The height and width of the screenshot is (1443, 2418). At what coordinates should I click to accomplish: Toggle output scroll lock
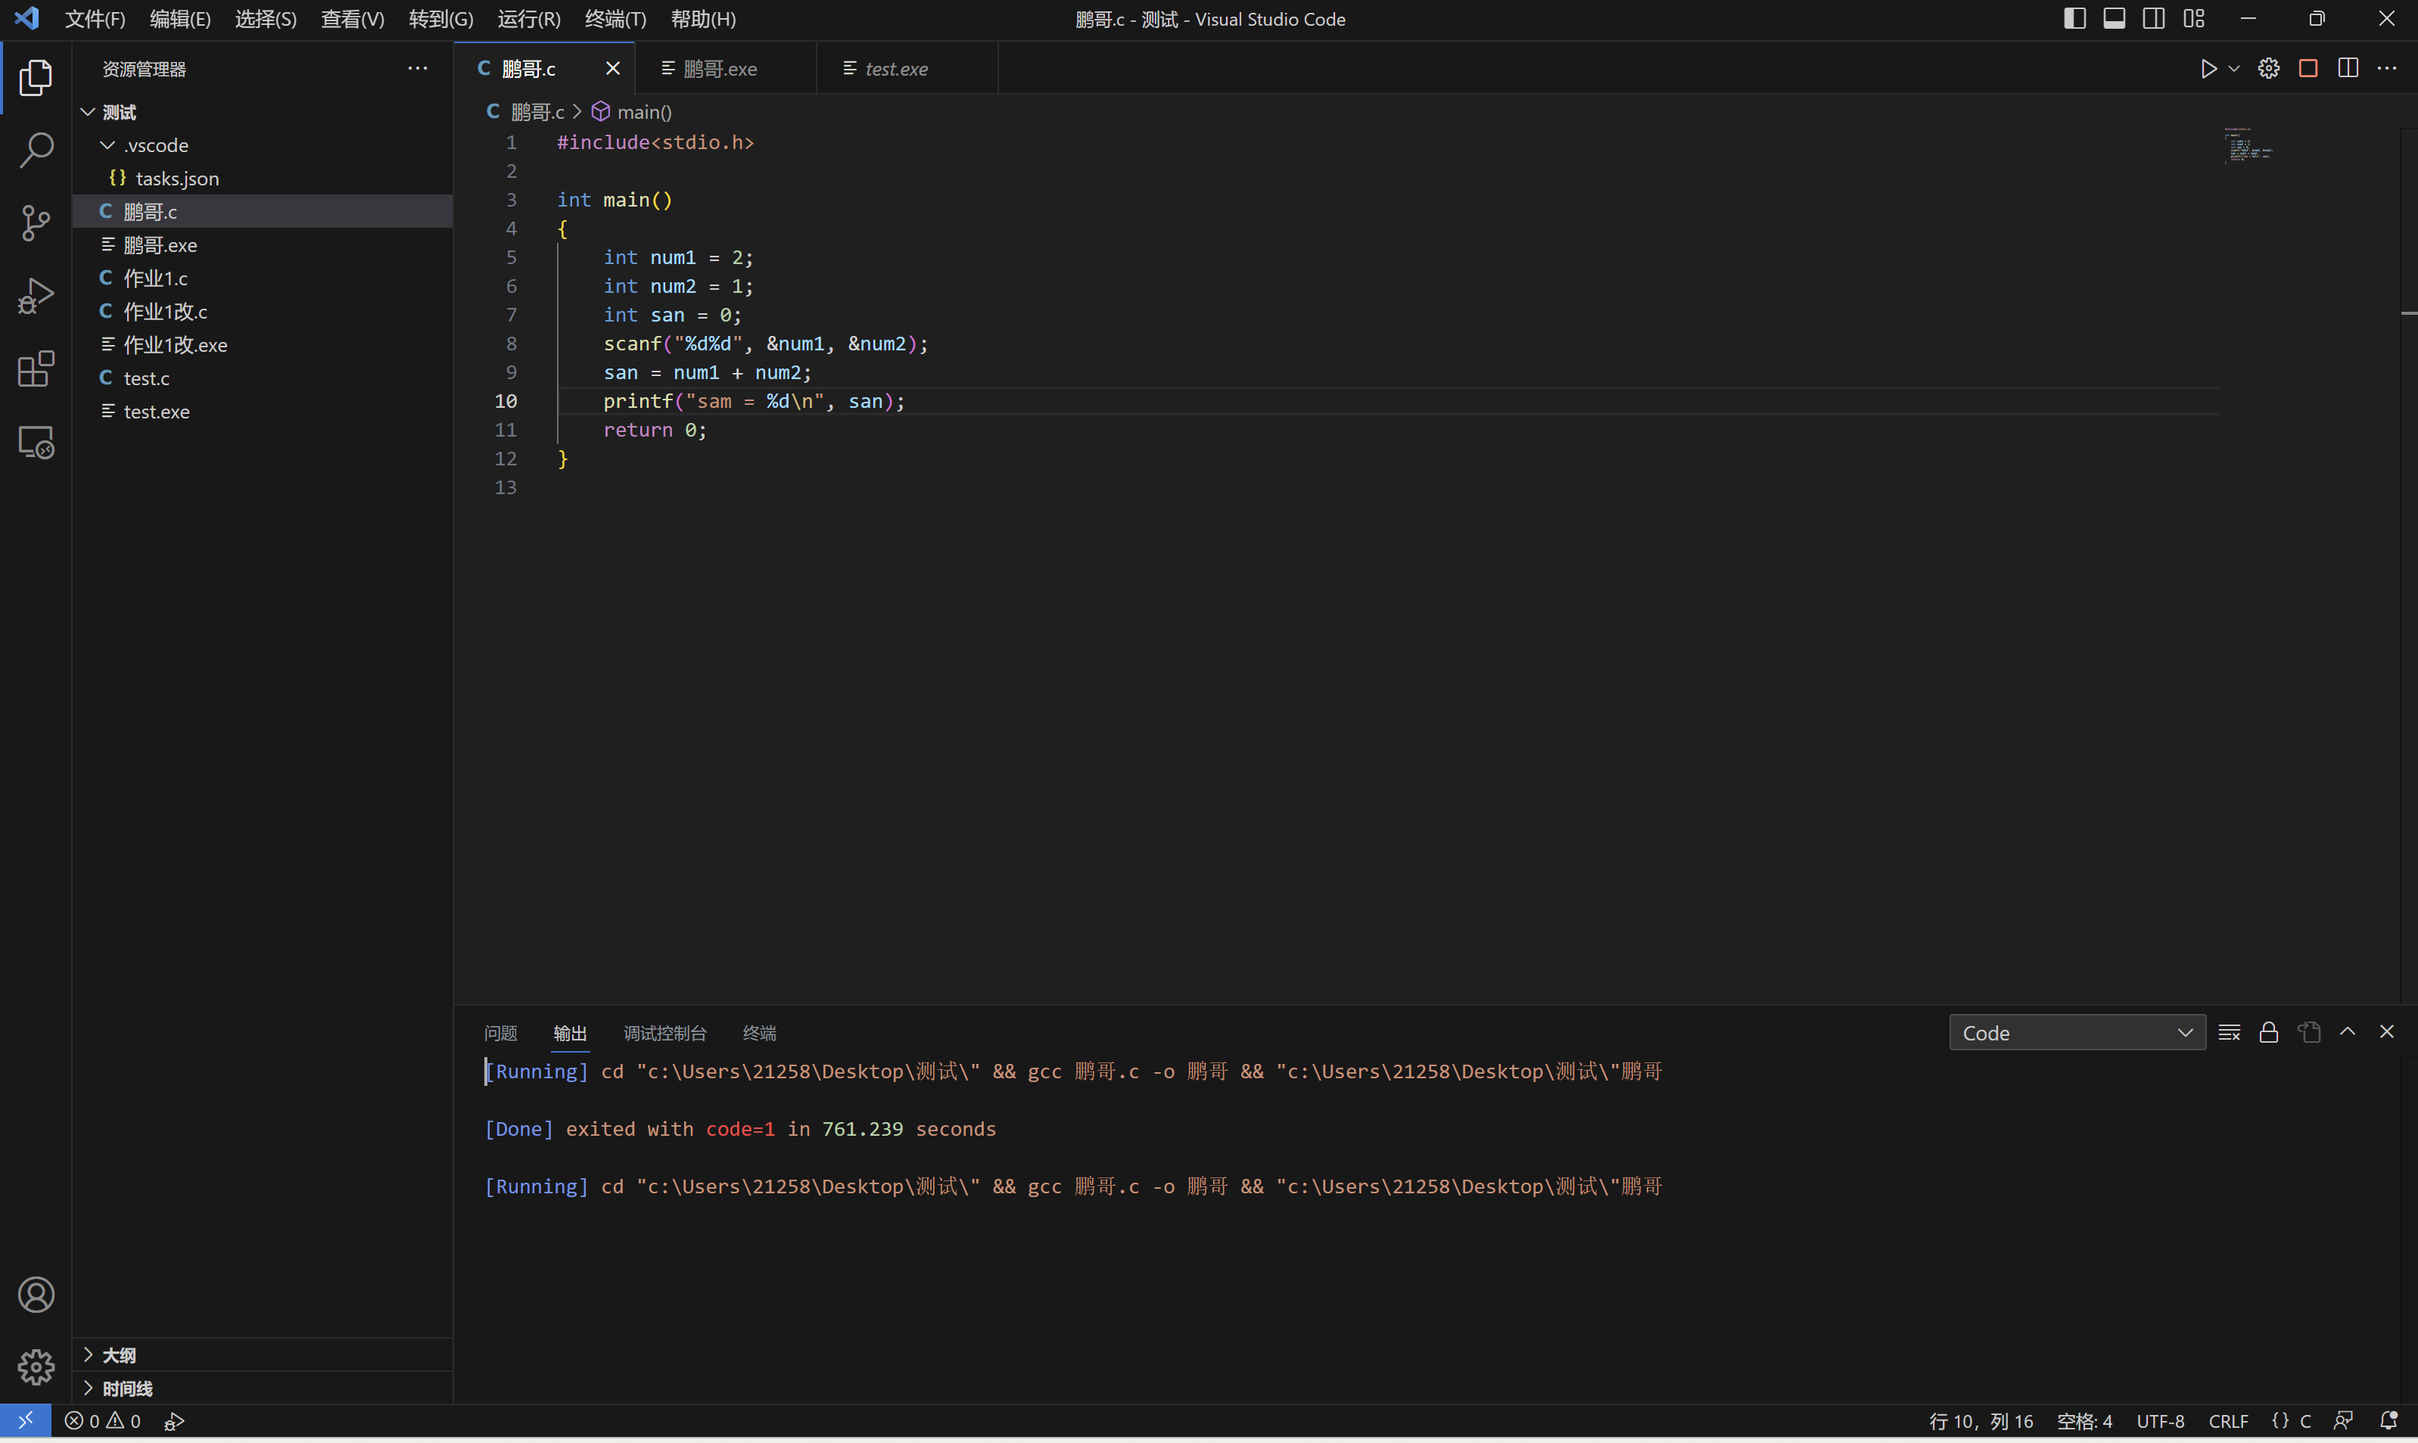2268,1033
